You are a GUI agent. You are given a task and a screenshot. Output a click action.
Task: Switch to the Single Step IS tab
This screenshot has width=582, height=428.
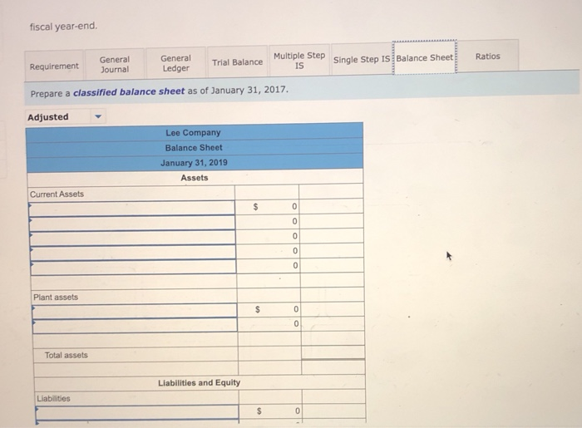(x=362, y=59)
